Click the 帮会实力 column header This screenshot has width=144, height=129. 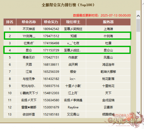(51, 22)
